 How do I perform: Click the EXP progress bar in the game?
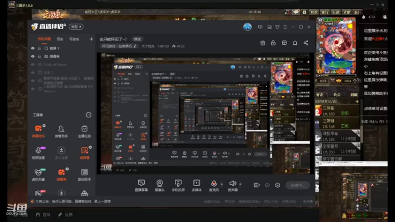(339, 75)
